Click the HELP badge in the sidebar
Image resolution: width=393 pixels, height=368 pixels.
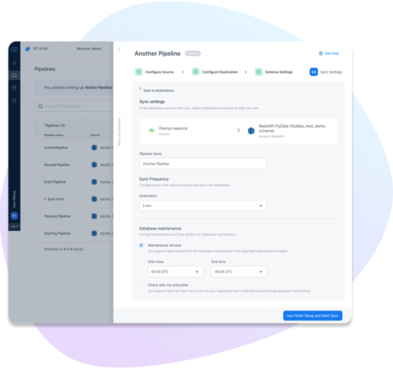(x=15, y=227)
